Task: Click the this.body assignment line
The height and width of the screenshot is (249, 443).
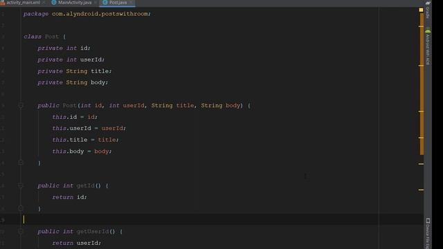Action: tap(82, 151)
